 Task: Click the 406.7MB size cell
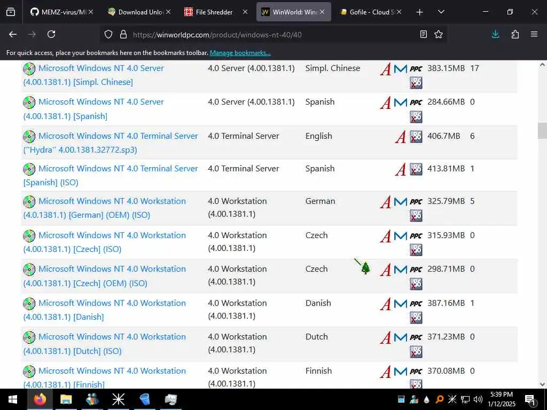tap(443, 136)
